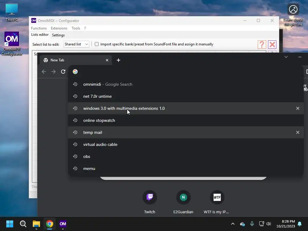
Task: Click the Chrome taskbar icon
Action: pos(50,224)
